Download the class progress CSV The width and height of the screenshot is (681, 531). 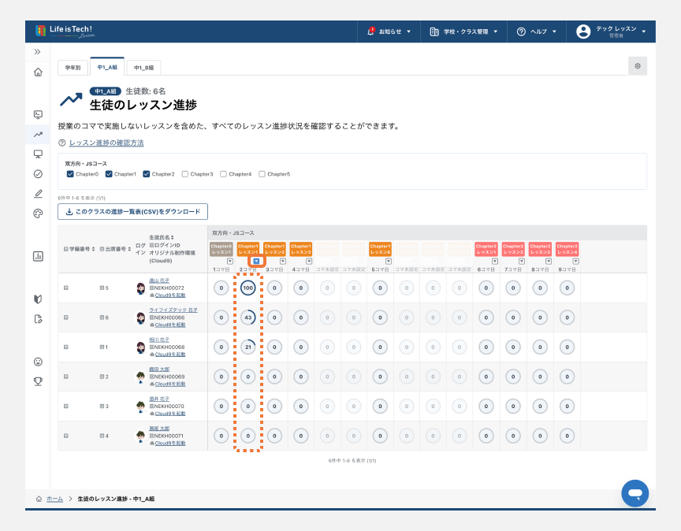[132, 211]
